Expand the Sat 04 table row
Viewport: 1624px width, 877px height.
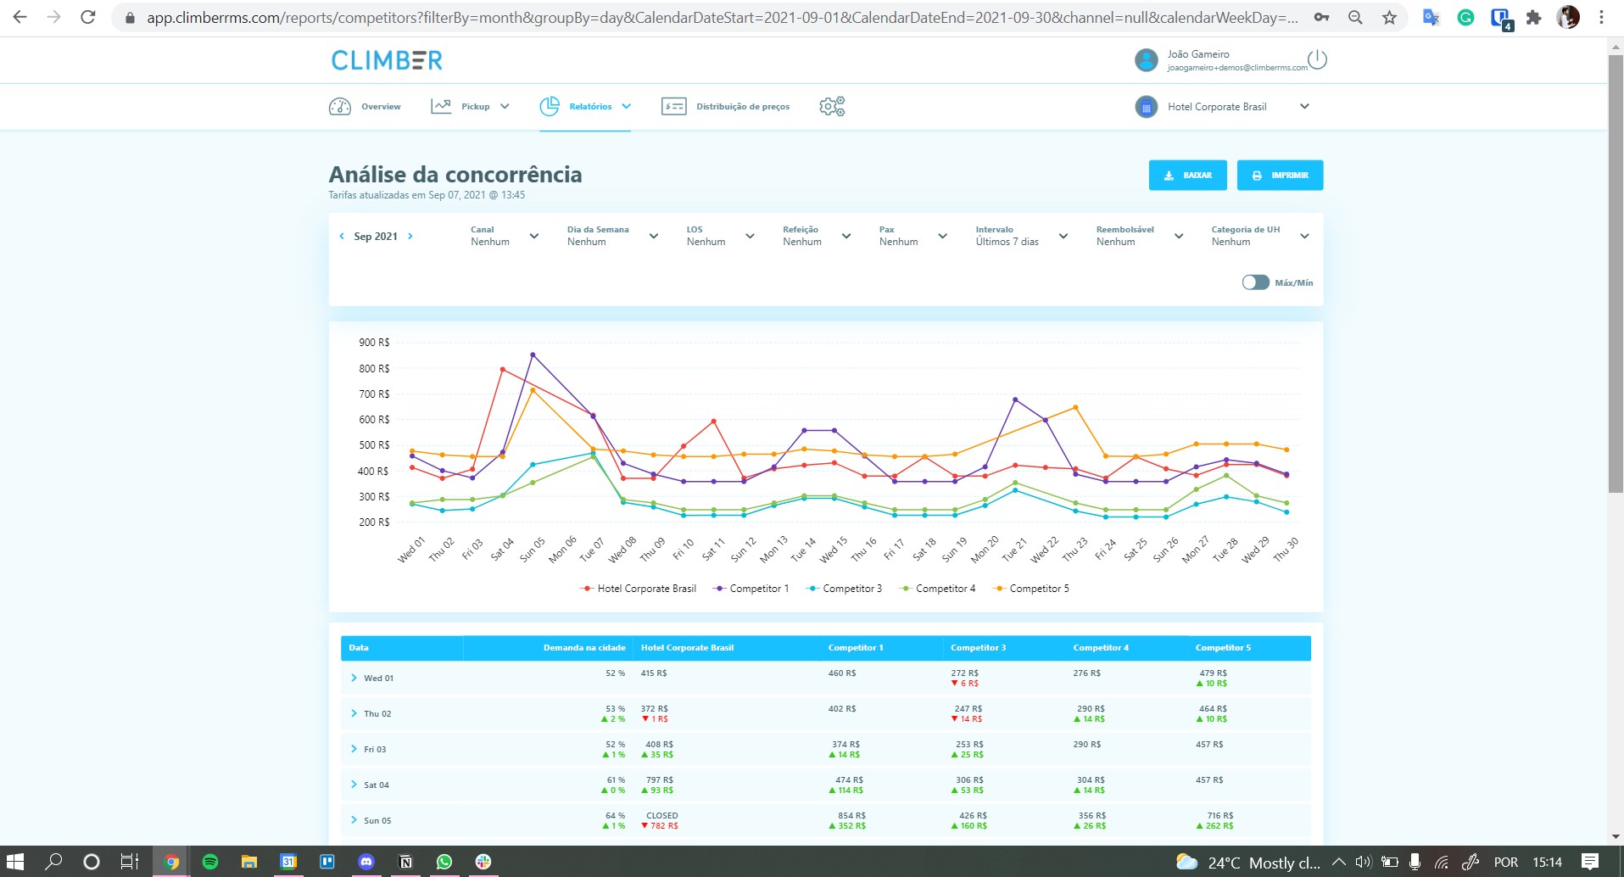coord(354,785)
